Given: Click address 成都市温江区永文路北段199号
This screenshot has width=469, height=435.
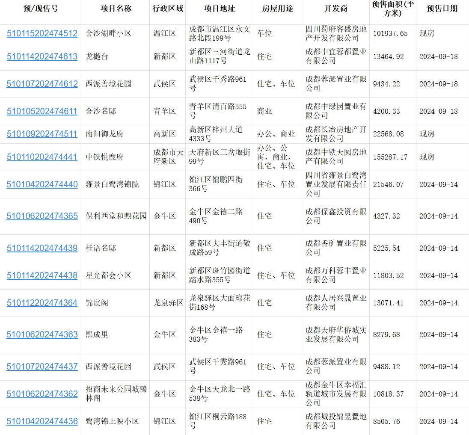Looking at the screenshot, I should click(x=220, y=33).
